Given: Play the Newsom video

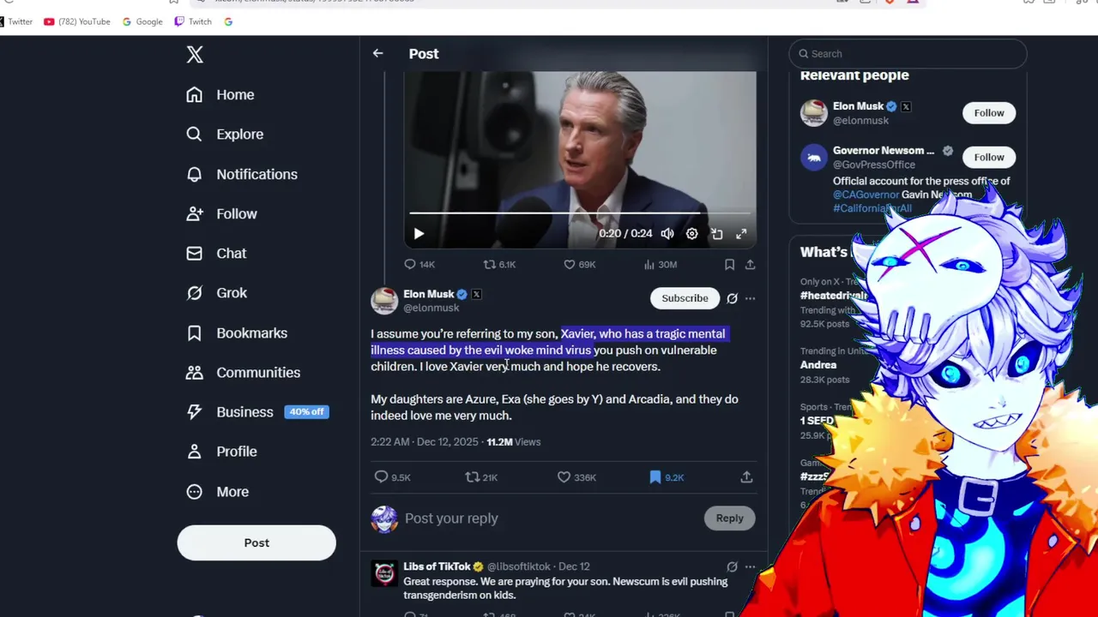Looking at the screenshot, I should [x=419, y=233].
